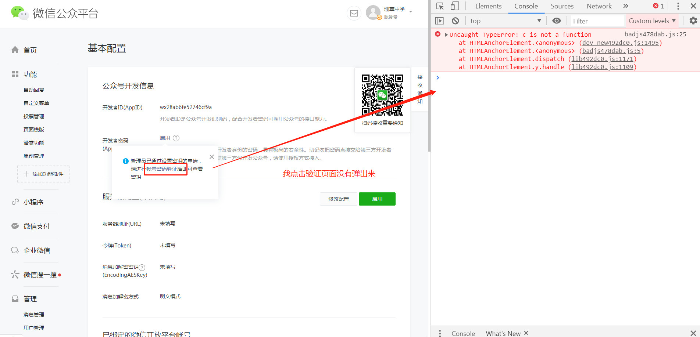Select the drawer Console tab
Image resolution: width=700 pixels, height=337 pixels.
[463, 333]
